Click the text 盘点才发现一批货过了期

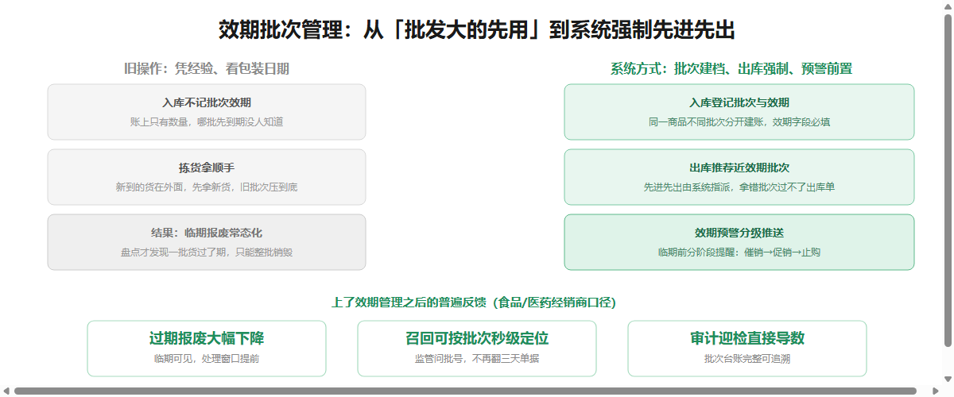click(175, 252)
